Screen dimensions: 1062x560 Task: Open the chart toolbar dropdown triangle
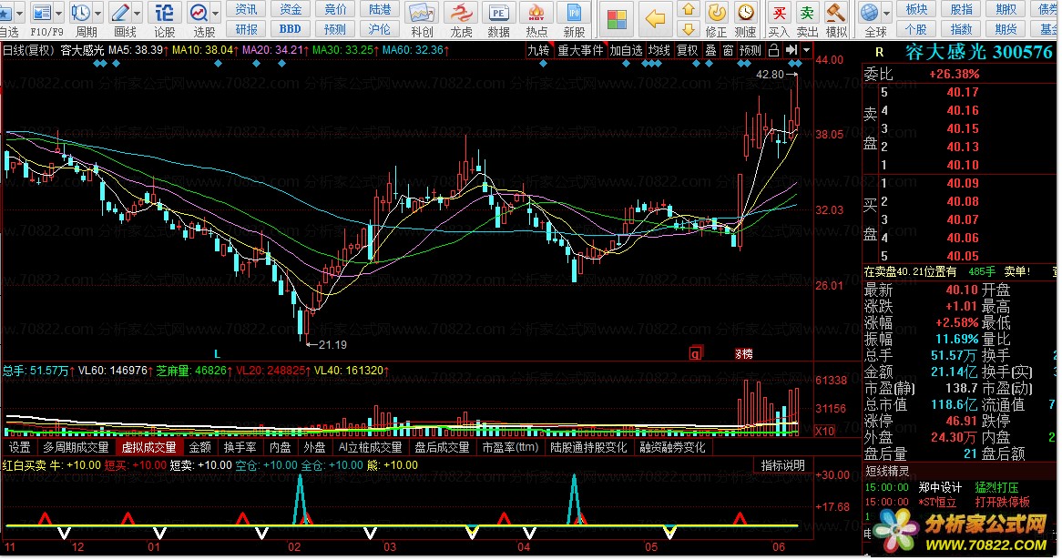click(806, 50)
